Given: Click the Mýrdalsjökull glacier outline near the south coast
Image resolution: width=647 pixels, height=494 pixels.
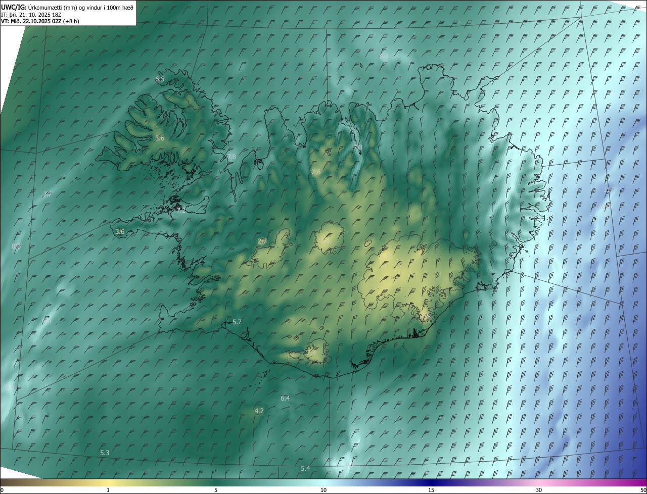Looking at the screenshot, I should click(315, 351).
